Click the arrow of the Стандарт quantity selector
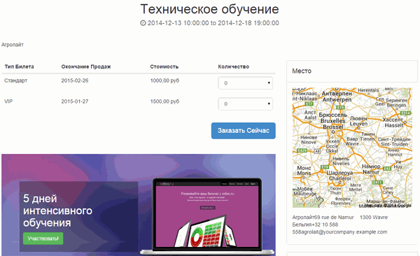The width and height of the screenshot is (420, 256). [269, 83]
